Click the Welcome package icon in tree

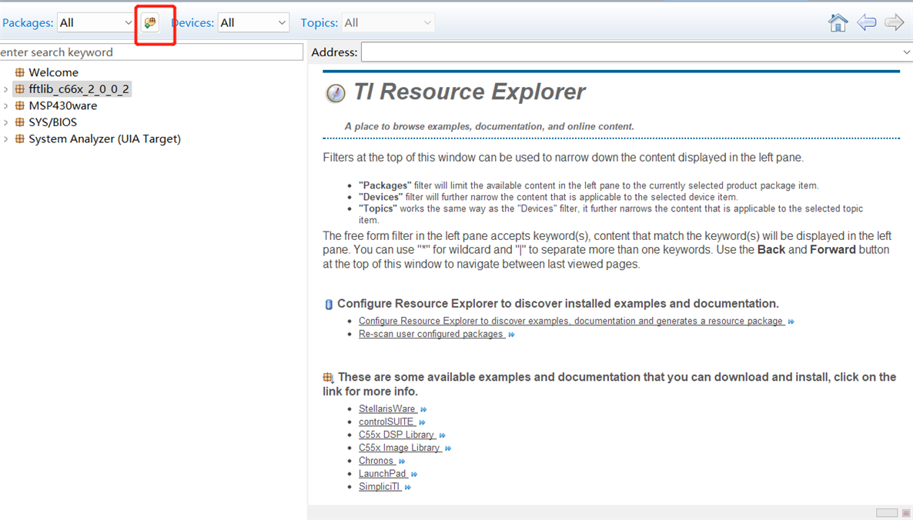(x=20, y=72)
